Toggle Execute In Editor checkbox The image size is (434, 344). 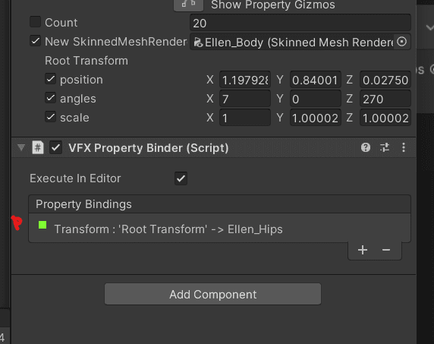click(181, 178)
